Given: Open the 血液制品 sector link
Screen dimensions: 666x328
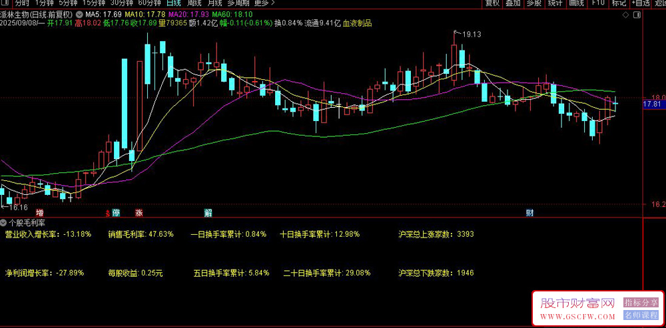Looking at the screenshot, I should (357, 23).
